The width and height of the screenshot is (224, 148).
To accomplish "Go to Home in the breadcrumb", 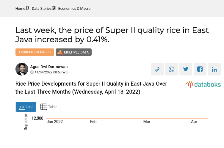I will tap(20, 9).
